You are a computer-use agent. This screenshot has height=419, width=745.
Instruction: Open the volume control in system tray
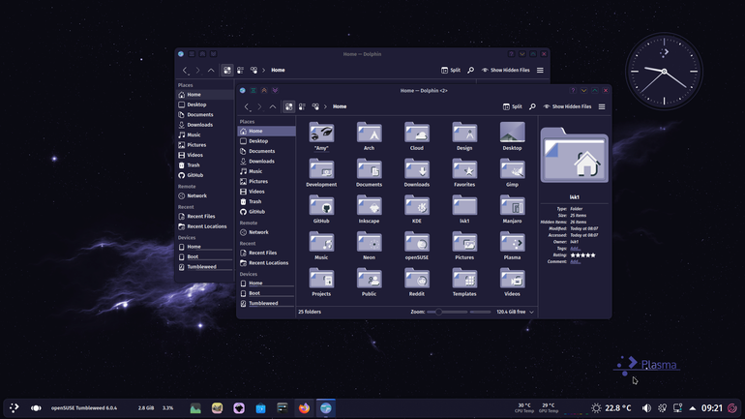tap(646, 408)
